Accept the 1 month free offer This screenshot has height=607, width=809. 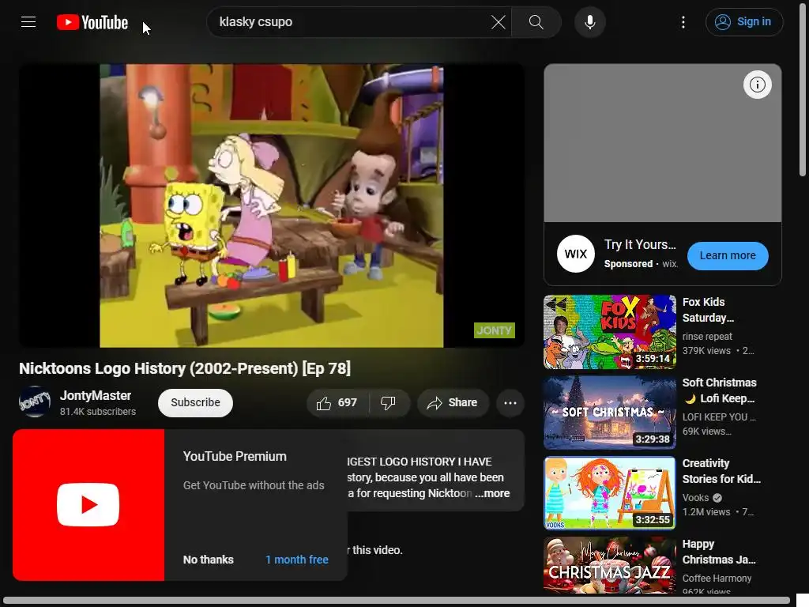click(297, 560)
